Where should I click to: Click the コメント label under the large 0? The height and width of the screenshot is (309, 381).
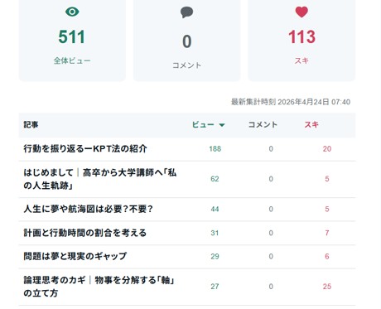187,65
